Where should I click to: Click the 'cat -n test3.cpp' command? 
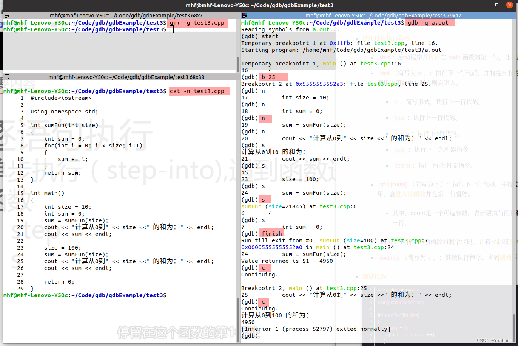coord(197,91)
